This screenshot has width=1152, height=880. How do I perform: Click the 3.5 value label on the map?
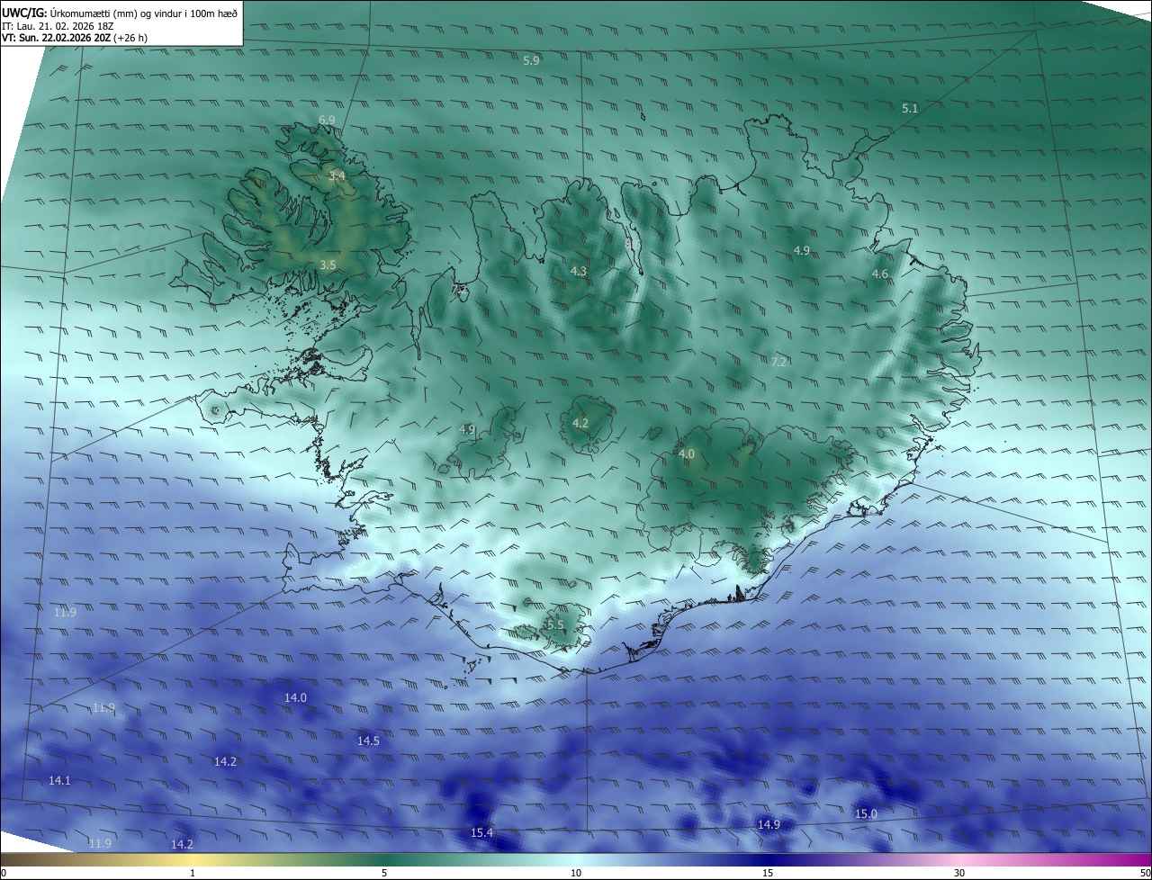pos(328,265)
